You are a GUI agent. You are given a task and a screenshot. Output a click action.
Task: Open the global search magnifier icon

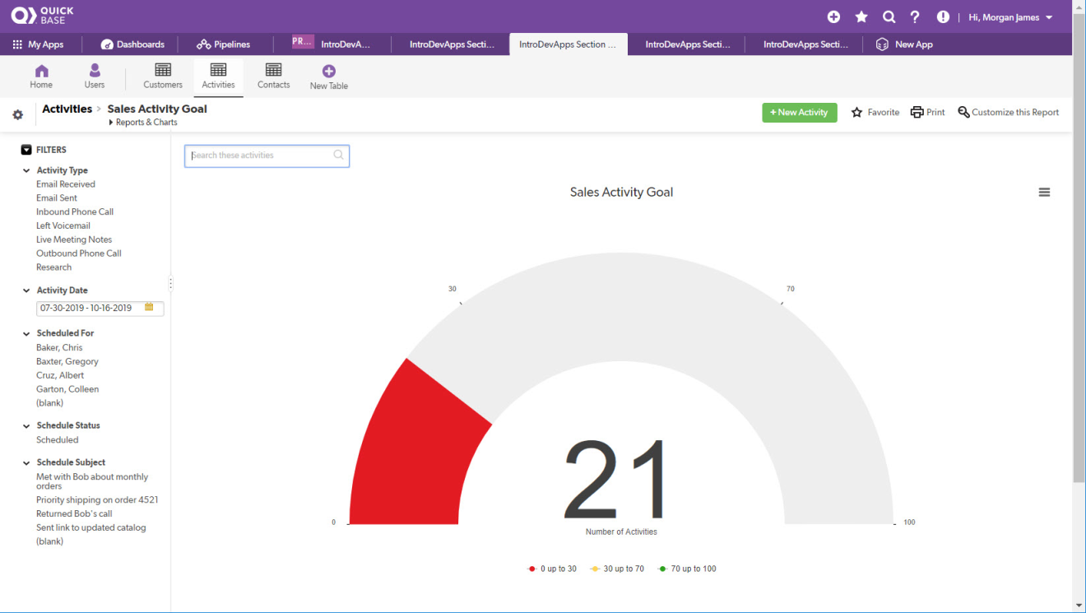[x=889, y=17]
